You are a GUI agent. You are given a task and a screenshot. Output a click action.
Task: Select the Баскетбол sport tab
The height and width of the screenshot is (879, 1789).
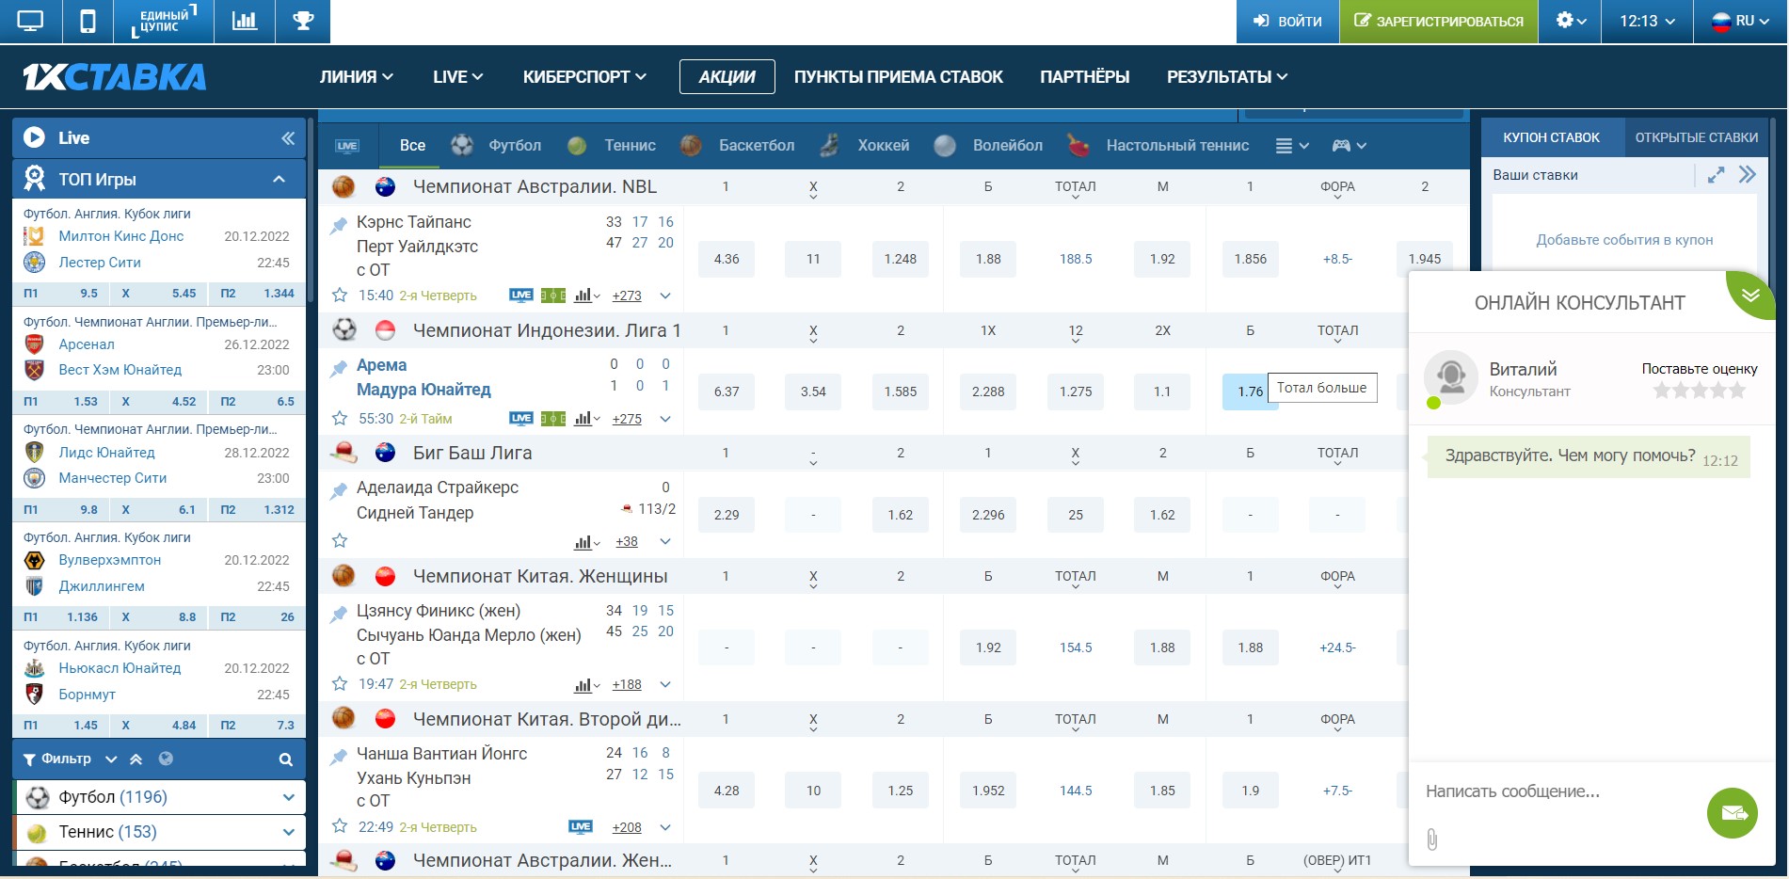[737, 146]
